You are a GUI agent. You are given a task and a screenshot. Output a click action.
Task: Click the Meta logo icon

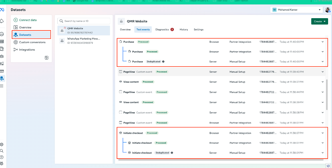(x=2, y=10)
